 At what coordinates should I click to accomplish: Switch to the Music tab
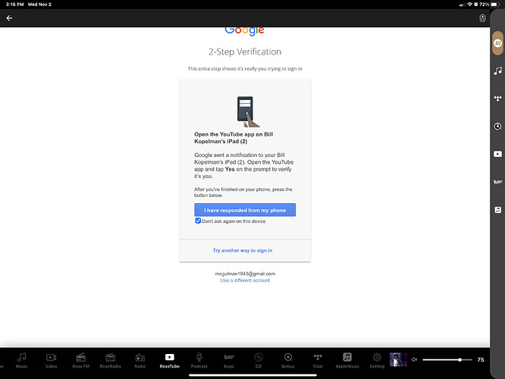pos(21,360)
